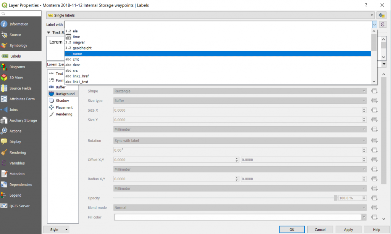
Task: Collapse the Label with field dropdown arrow
Action: point(374,24)
